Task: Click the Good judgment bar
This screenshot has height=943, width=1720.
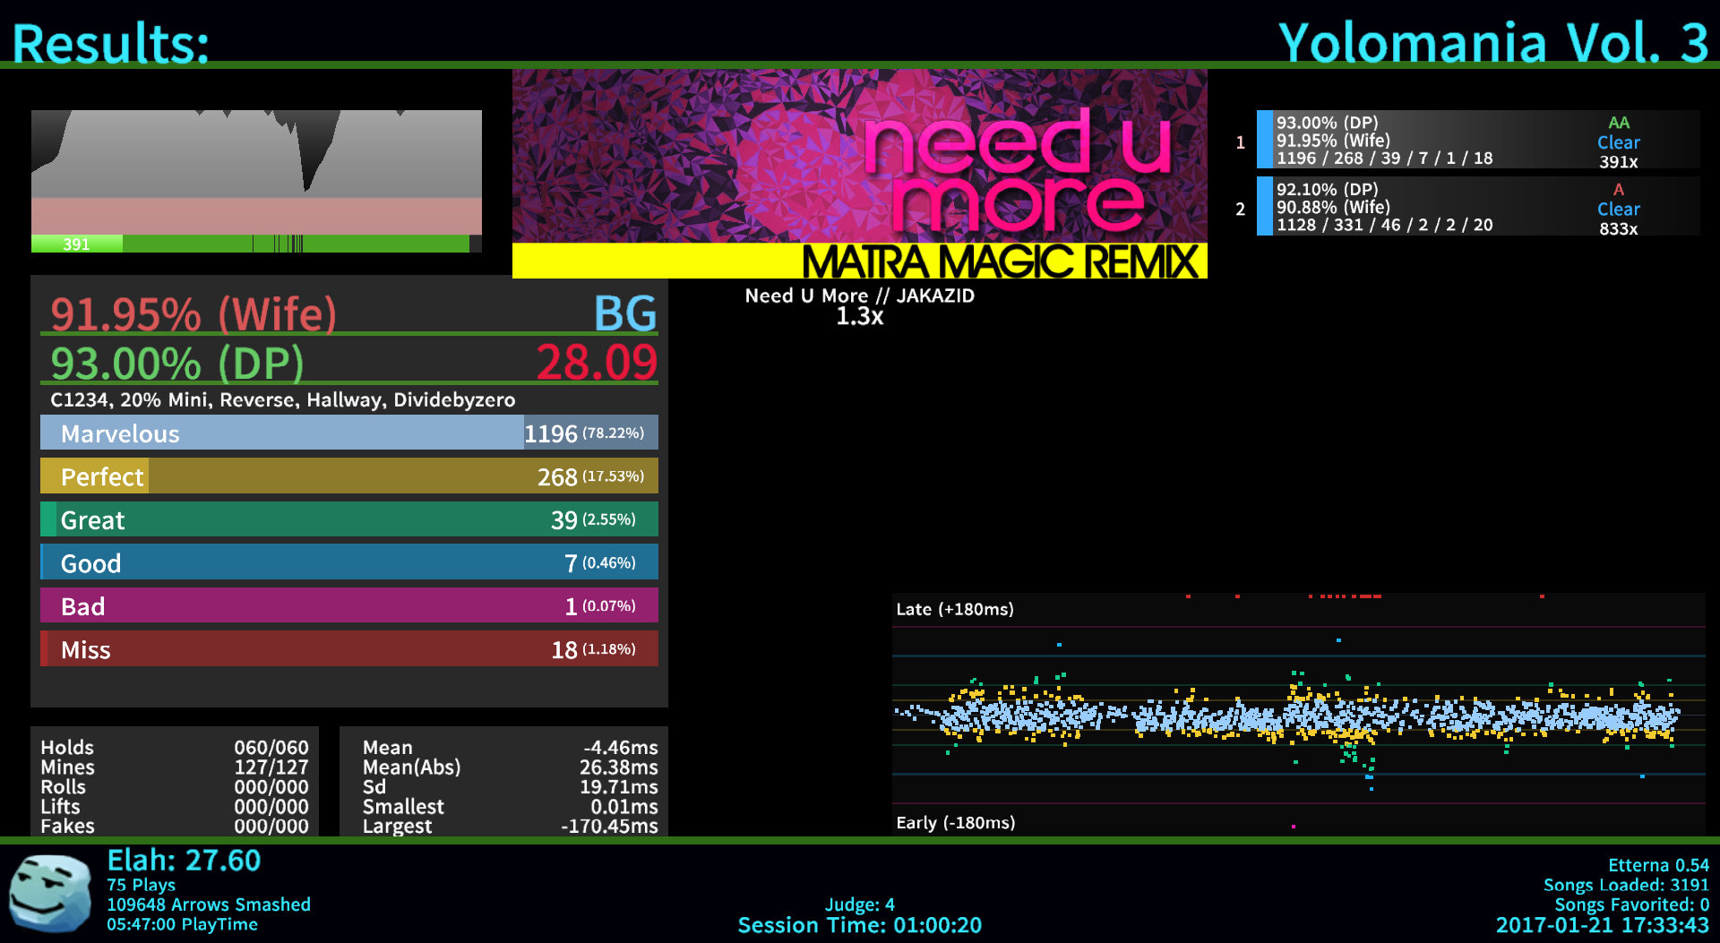Action: [348, 563]
